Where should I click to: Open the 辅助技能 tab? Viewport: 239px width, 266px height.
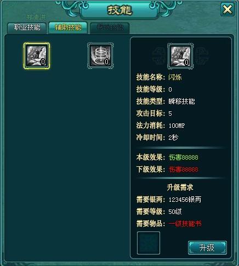click(x=68, y=27)
